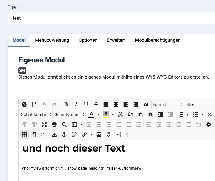Toggle visual aid guidelines
This screenshot has height=181, width=215.
click(x=24, y=134)
